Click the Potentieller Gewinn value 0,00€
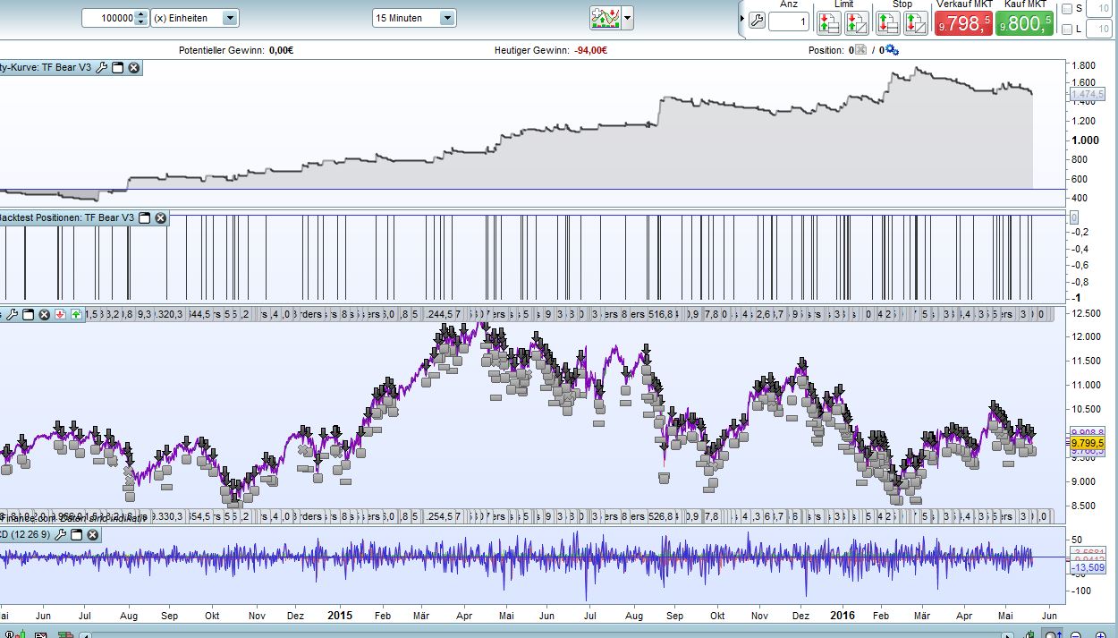This screenshot has width=1118, height=638. pyautogui.click(x=281, y=51)
